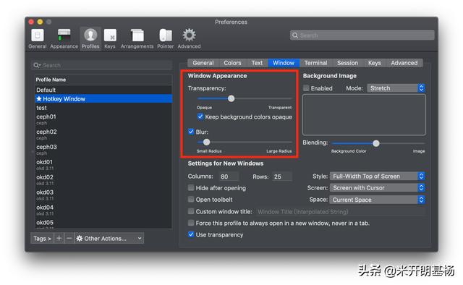463x285 pixels.
Task: Open the Pointer toolbar icon
Action: tap(166, 35)
